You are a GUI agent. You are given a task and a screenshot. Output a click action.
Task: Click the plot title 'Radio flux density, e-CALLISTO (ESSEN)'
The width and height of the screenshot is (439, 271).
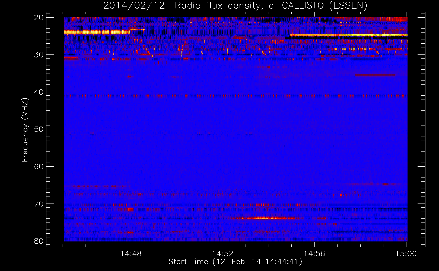click(271, 5)
